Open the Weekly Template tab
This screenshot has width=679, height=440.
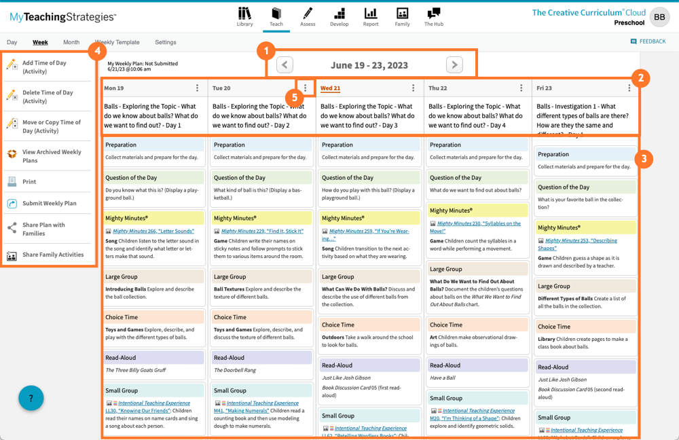pos(117,41)
